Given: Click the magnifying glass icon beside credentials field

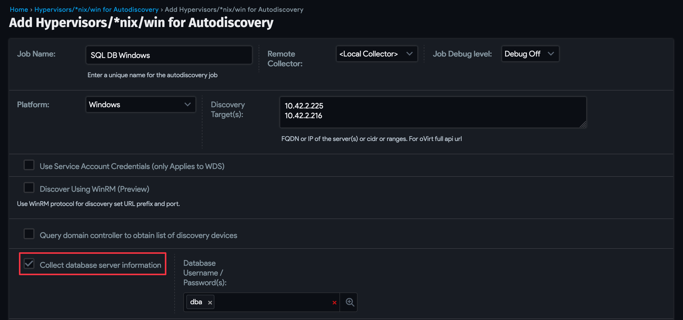Looking at the screenshot, I should click(349, 302).
